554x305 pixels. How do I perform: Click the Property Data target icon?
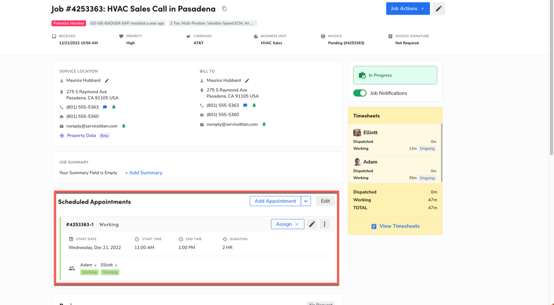[x=62, y=136]
